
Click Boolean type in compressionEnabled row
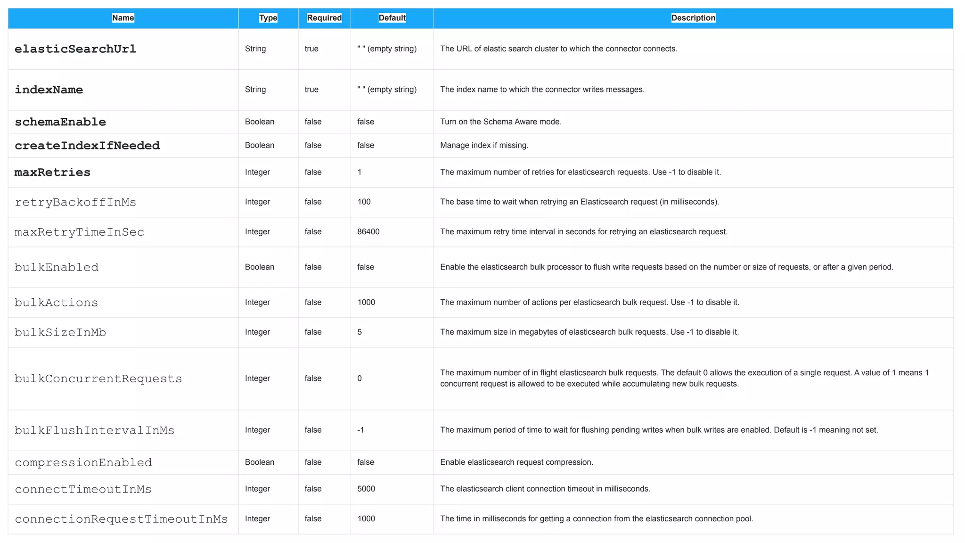tap(260, 462)
